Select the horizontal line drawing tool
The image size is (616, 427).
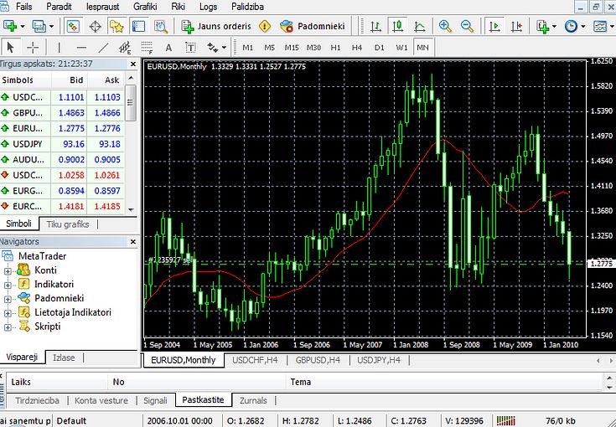tap(80, 47)
